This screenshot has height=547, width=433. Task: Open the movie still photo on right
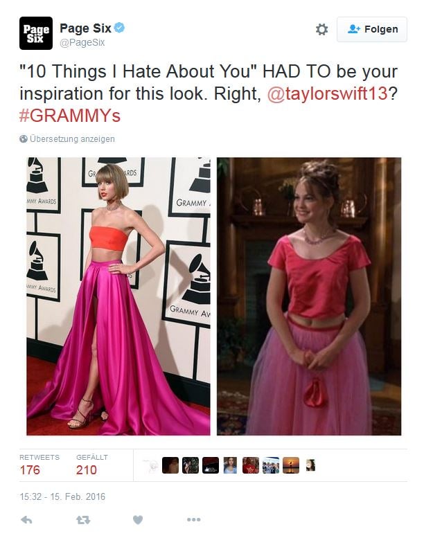[309, 296]
